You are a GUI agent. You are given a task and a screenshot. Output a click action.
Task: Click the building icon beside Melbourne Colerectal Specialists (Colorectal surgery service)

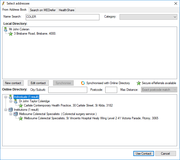(x=16, y=114)
